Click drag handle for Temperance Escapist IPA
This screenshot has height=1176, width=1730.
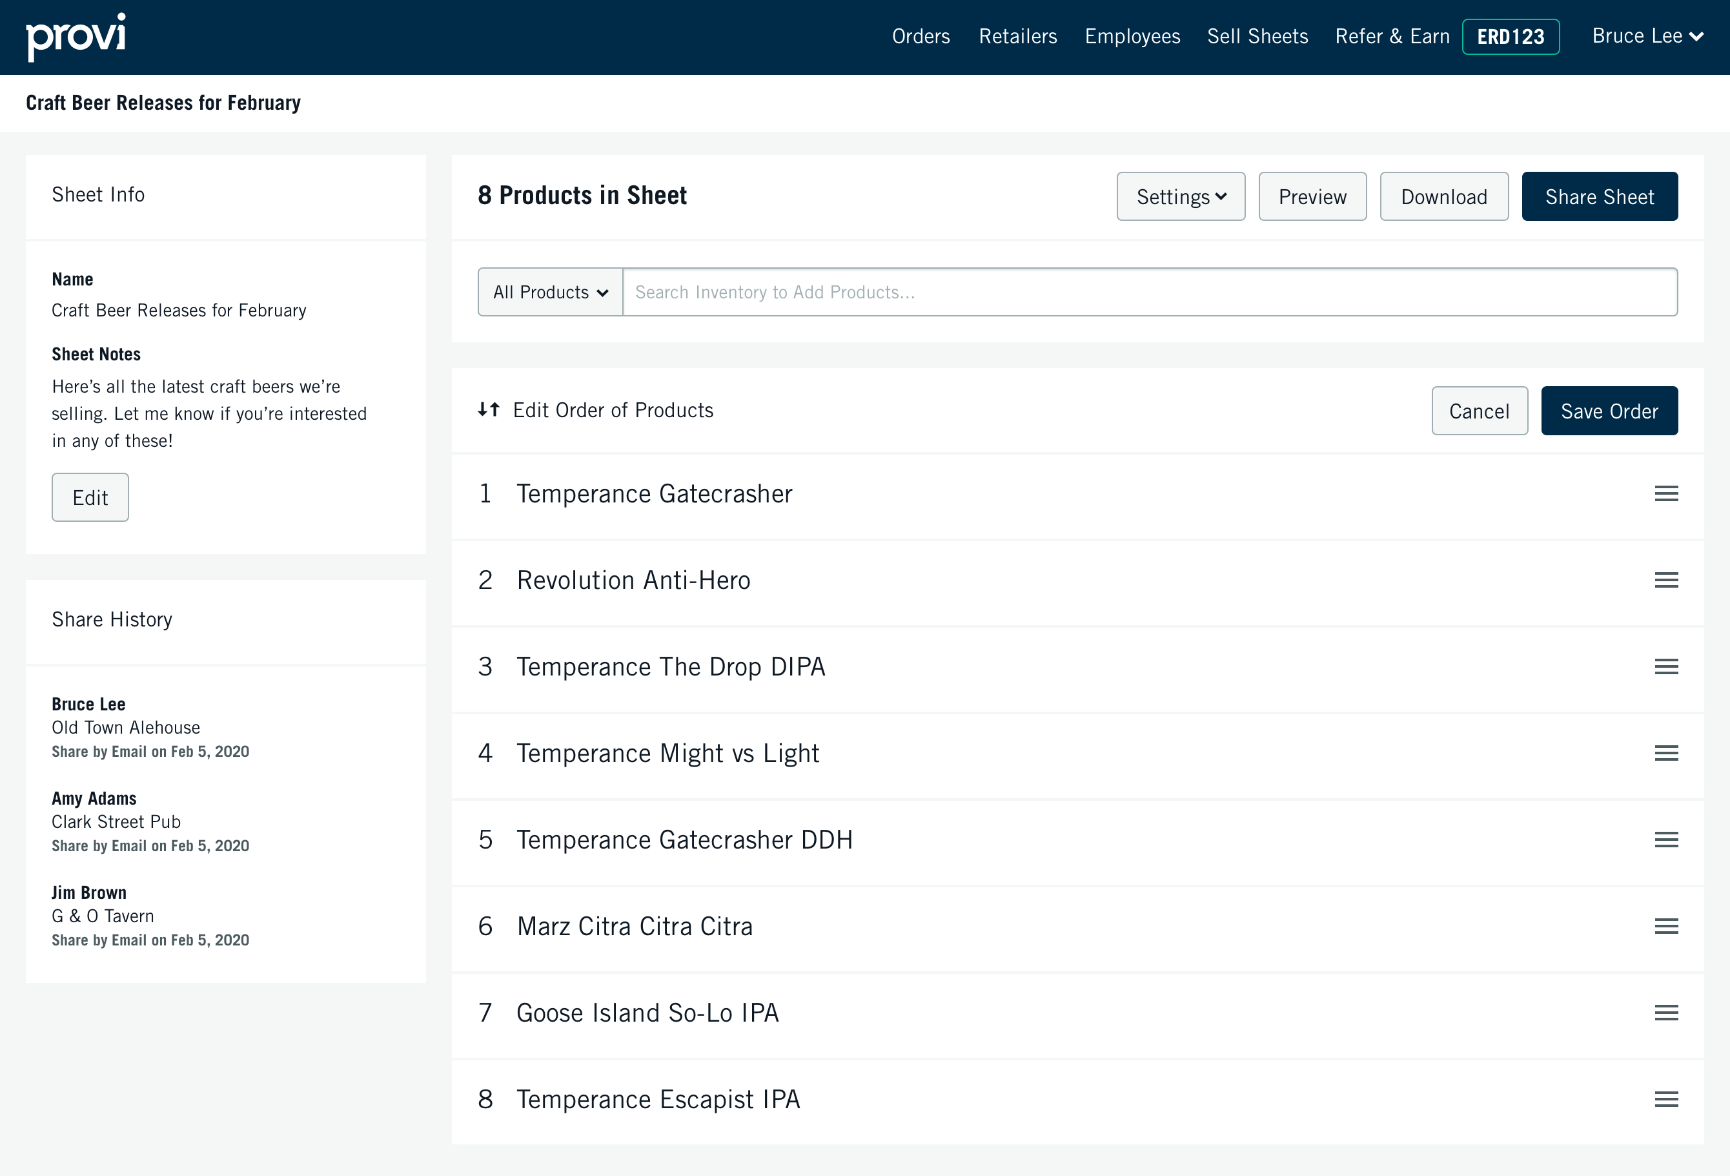point(1666,1099)
